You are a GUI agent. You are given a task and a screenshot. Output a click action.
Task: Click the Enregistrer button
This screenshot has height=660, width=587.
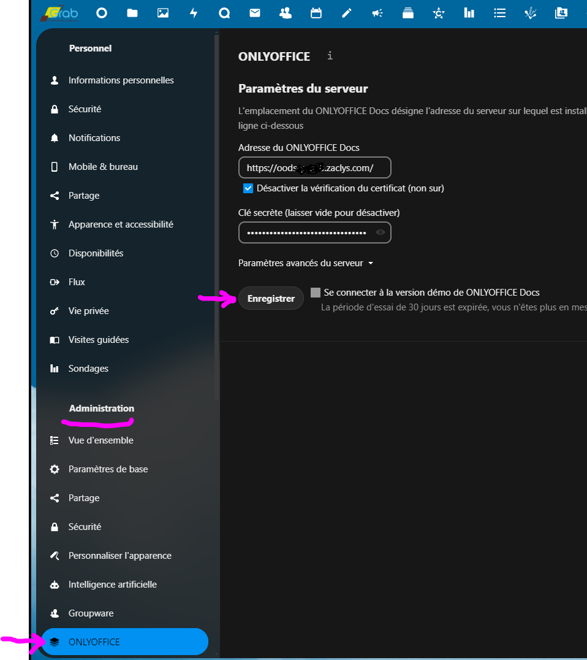[x=271, y=299]
